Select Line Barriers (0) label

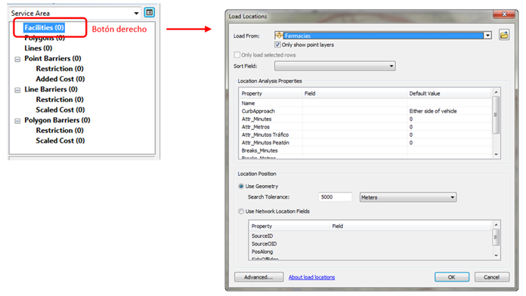click(x=51, y=89)
